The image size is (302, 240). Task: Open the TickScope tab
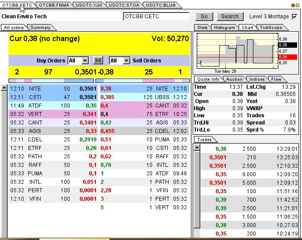271,28
